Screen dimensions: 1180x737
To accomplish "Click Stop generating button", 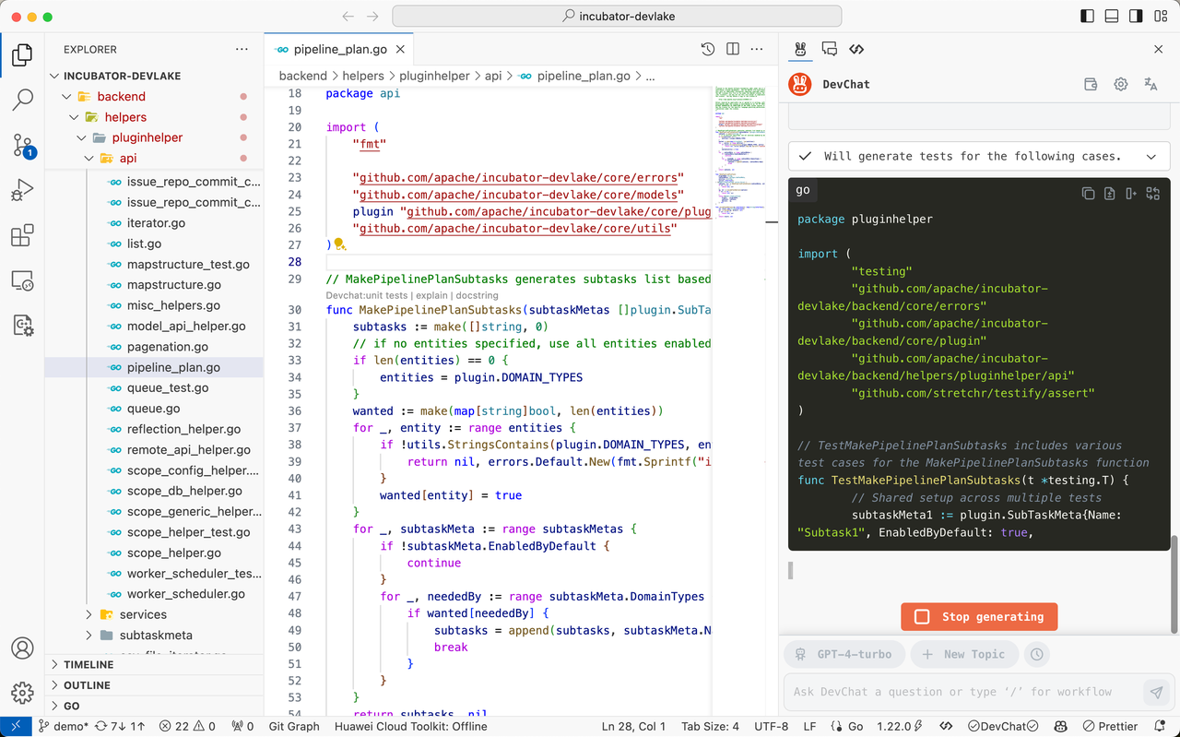I will point(979,616).
